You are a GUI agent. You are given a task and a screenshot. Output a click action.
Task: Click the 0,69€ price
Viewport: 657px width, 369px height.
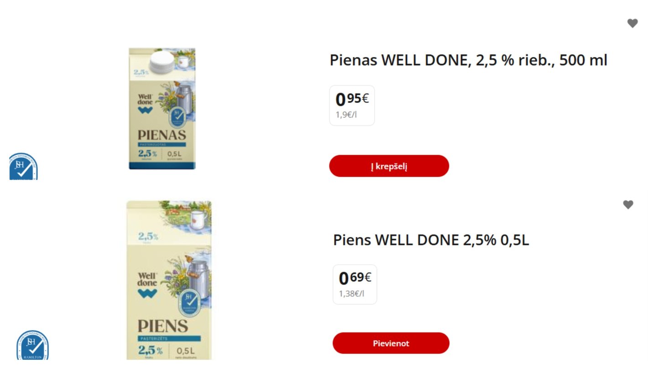(x=355, y=277)
